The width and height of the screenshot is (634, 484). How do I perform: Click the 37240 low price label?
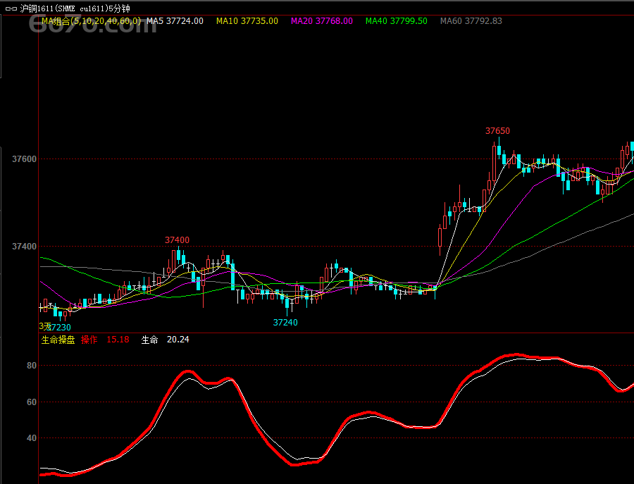pyautogui.click(x=285, y=323)
